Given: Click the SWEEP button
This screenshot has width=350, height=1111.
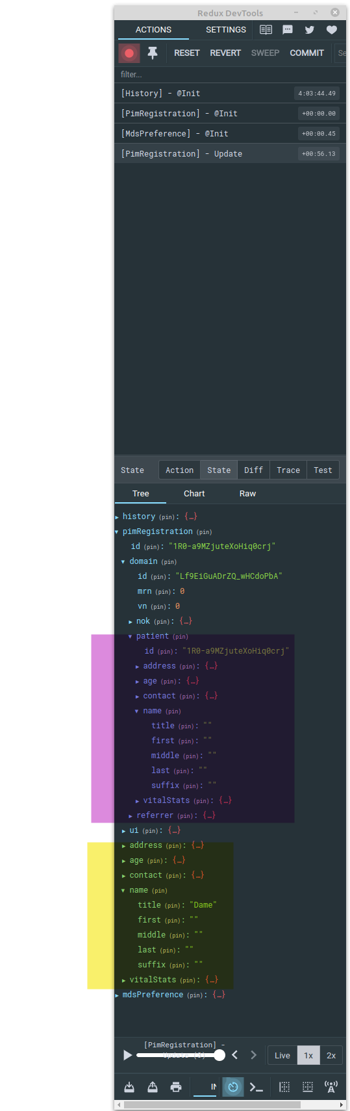Looking at the screenshot, I should click(x=265, y=53).
